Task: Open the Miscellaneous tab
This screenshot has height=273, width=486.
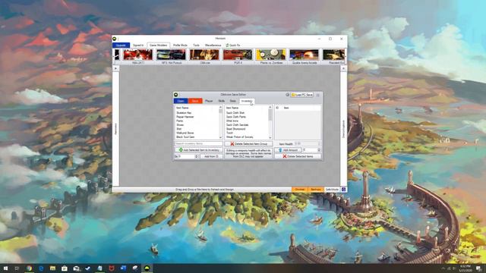Action: (x=213, y=45)
